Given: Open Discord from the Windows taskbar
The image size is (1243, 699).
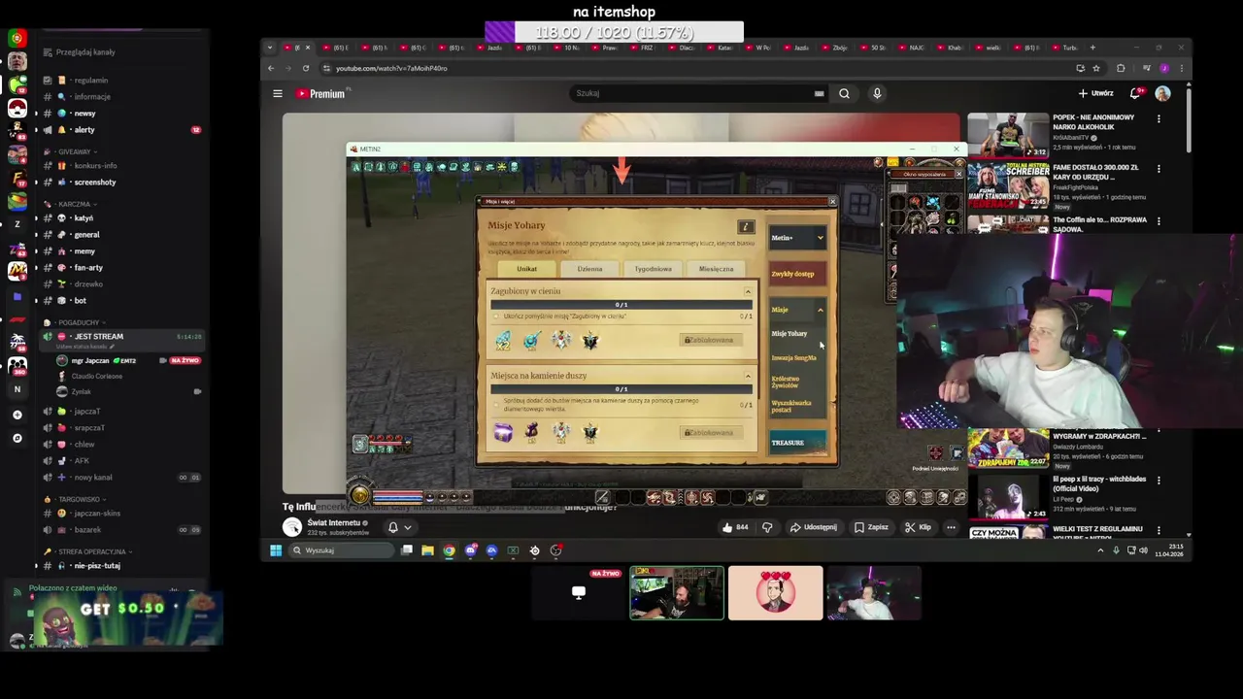Looking at the screenshot, I should click(x=471, y=550).
